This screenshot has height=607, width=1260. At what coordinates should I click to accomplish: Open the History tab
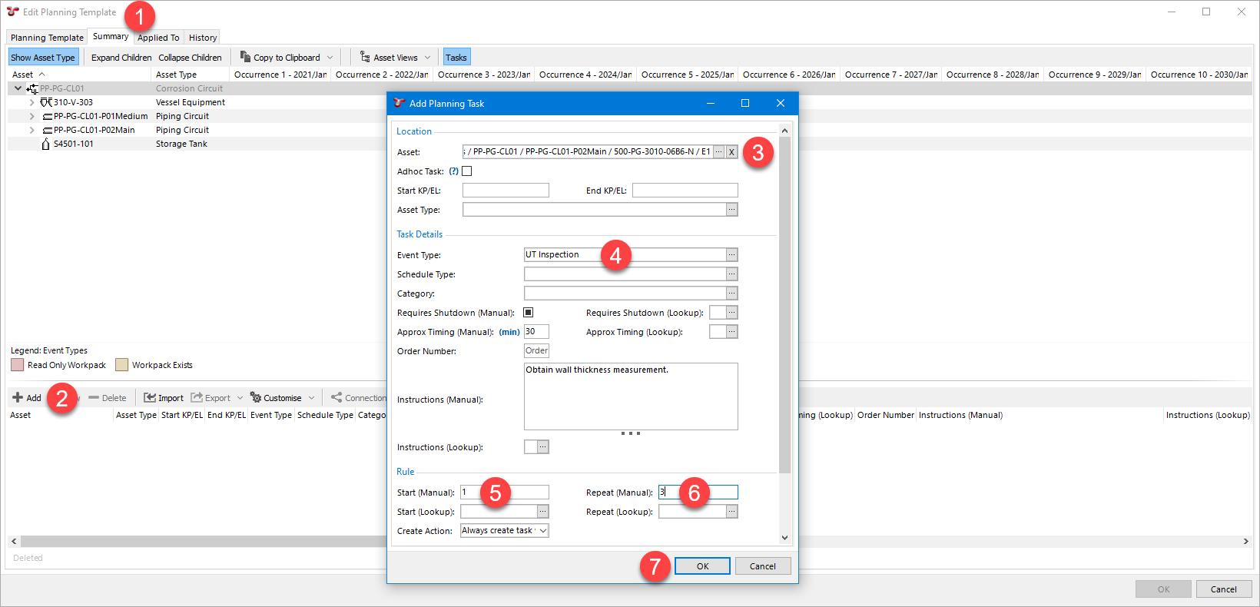pos(203,38)
